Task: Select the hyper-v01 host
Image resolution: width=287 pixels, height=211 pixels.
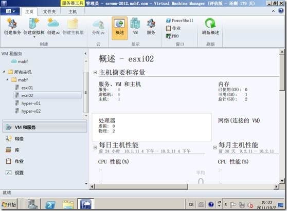Action: [x=28, y=103]
